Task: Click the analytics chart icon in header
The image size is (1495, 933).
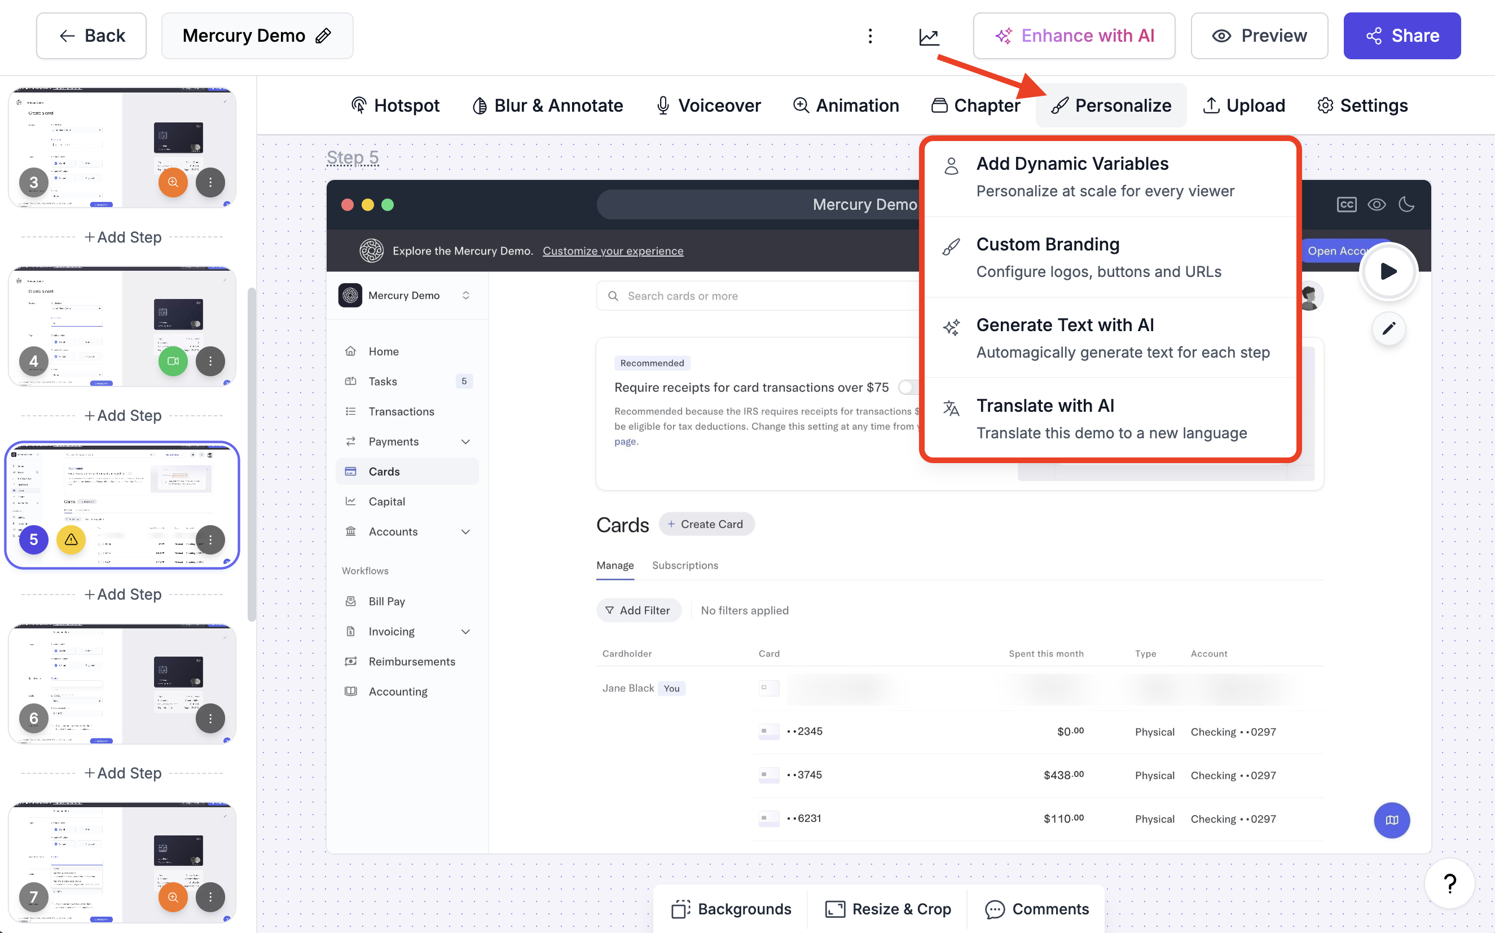Action: pos(929,37)
